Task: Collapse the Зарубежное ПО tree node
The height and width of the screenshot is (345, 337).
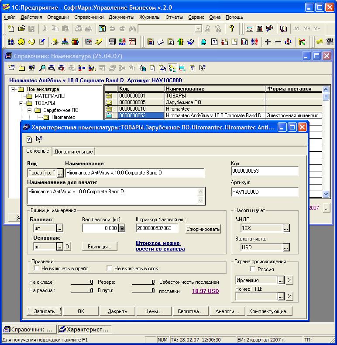Action: tap(29, 110)
